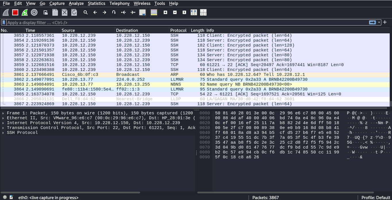This screenshot has height=200, width=392.
Task: Save this capture file icon
Action: click(55, 12)
